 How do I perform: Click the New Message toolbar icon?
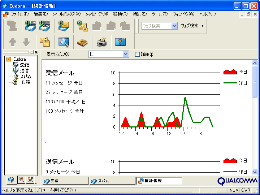point(83,26)
